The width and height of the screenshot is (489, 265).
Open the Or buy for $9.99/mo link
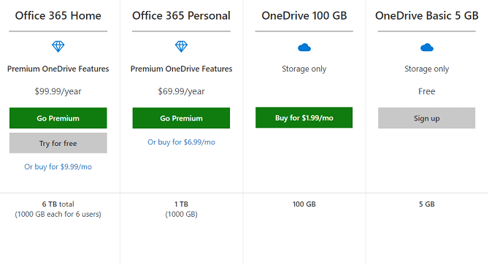point(58,166)
